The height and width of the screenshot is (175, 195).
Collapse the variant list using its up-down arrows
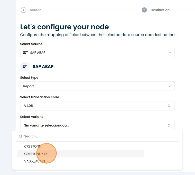pos(169,125)
